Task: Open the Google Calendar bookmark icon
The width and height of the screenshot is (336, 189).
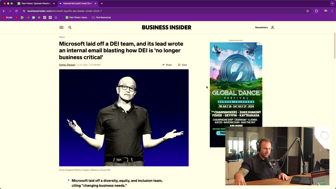Action: pos(33,18)
